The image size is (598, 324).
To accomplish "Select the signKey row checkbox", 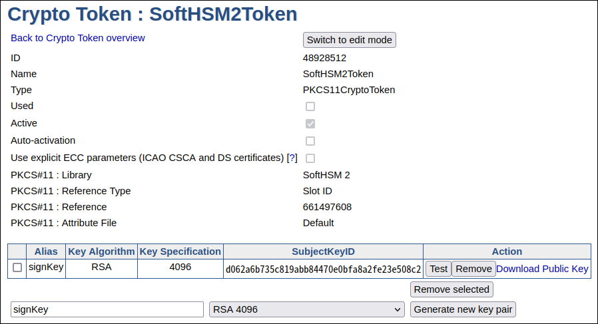I will pyautogui.click(x=17, y=268).
